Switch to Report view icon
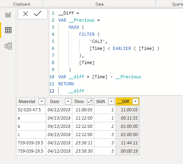Viewport: 183px width, 164px height. click(x=8, y=15)
